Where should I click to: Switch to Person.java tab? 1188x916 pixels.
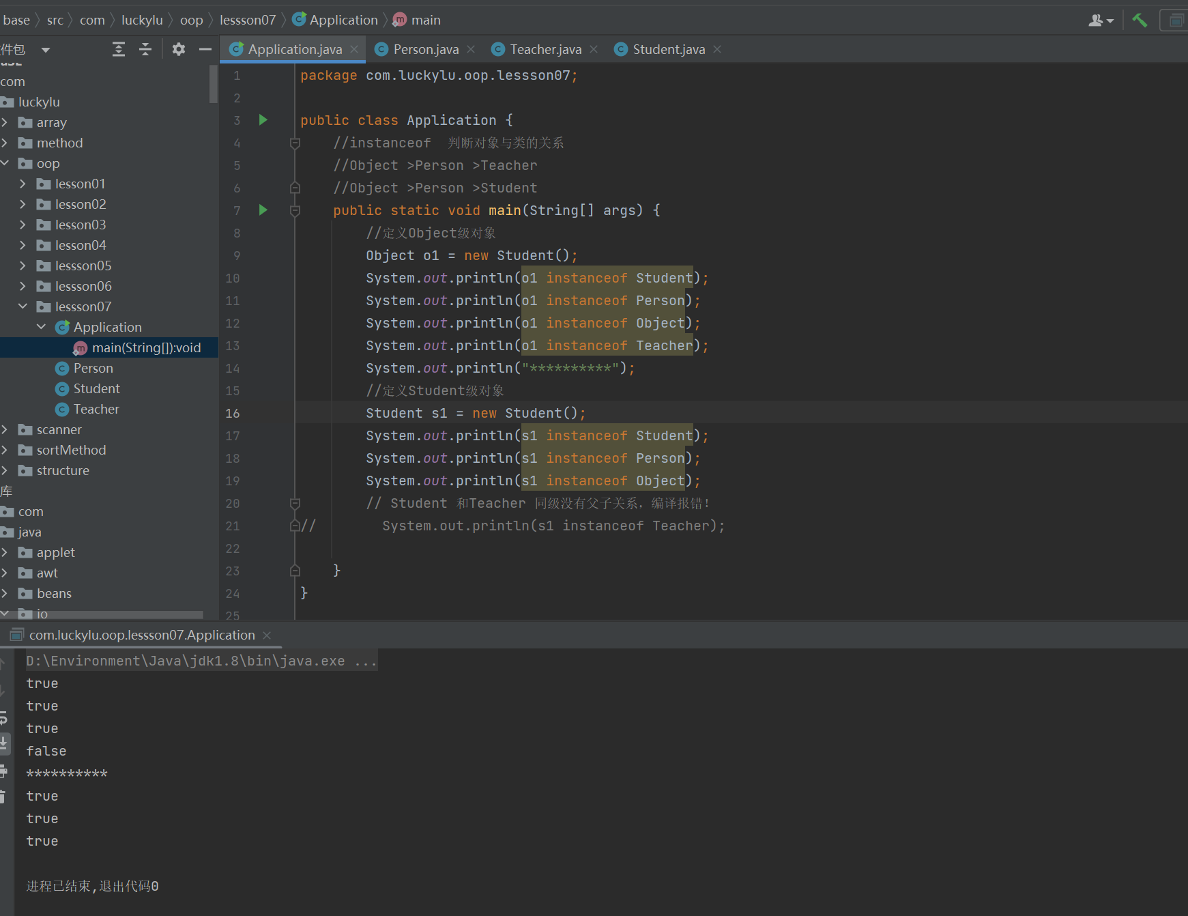click(x=425, y=49)
